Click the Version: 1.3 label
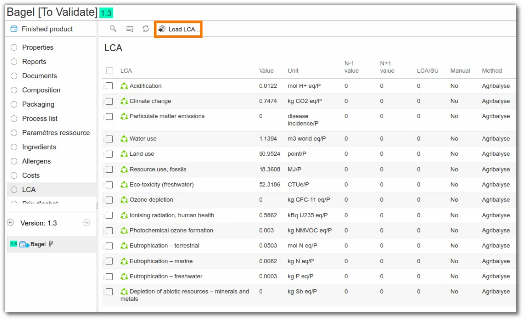 (x=39, y=223)
